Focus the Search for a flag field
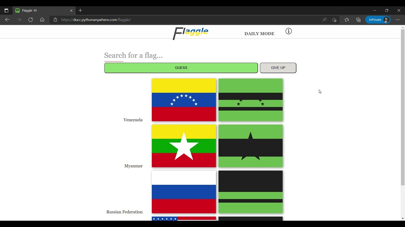This screenshot has height=227, width=405. tap(200, 55)
